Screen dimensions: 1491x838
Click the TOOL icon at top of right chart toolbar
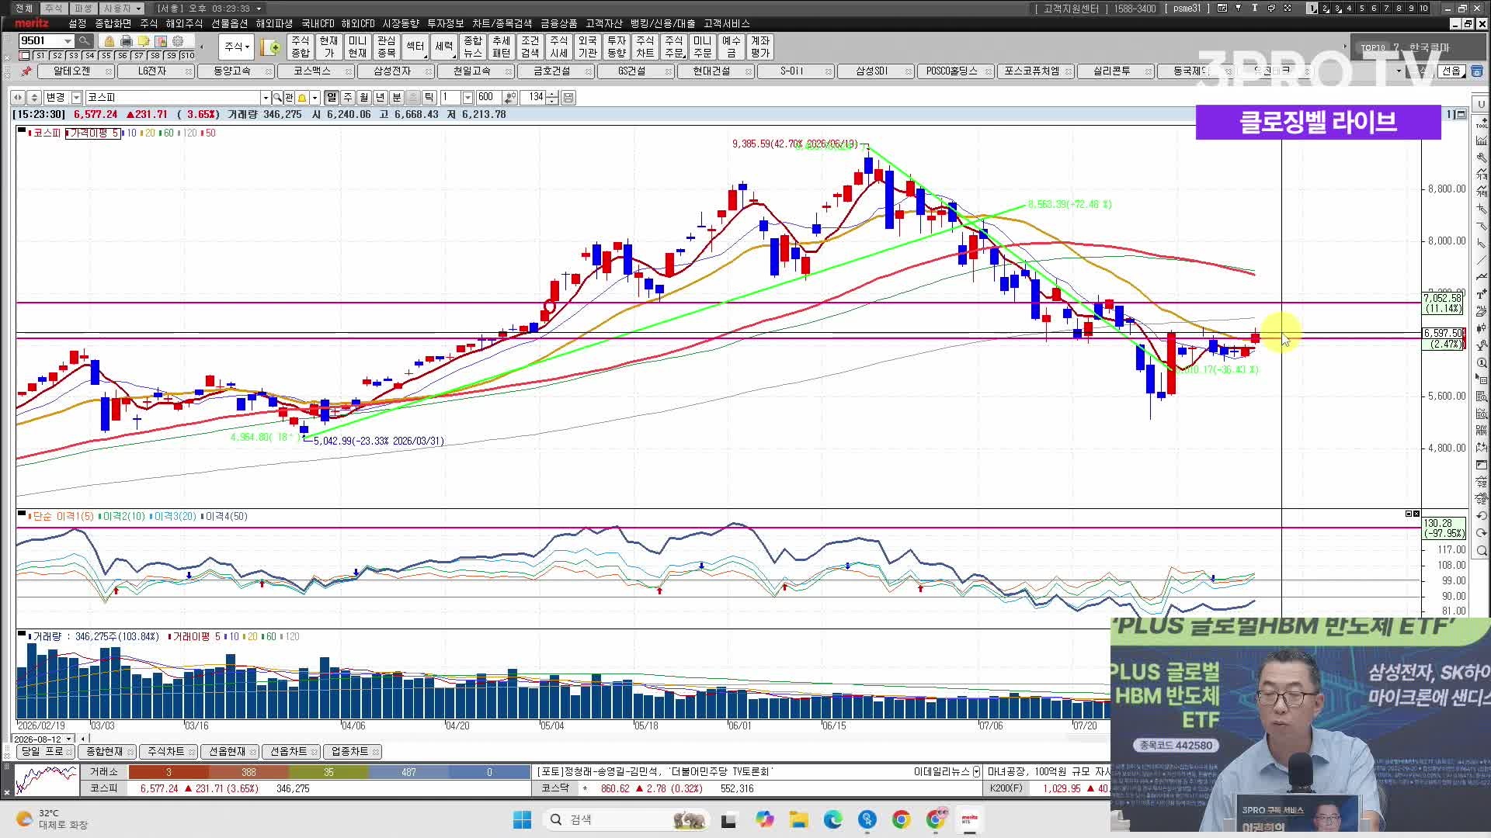pyautogui.click(x=1482, y=123)
